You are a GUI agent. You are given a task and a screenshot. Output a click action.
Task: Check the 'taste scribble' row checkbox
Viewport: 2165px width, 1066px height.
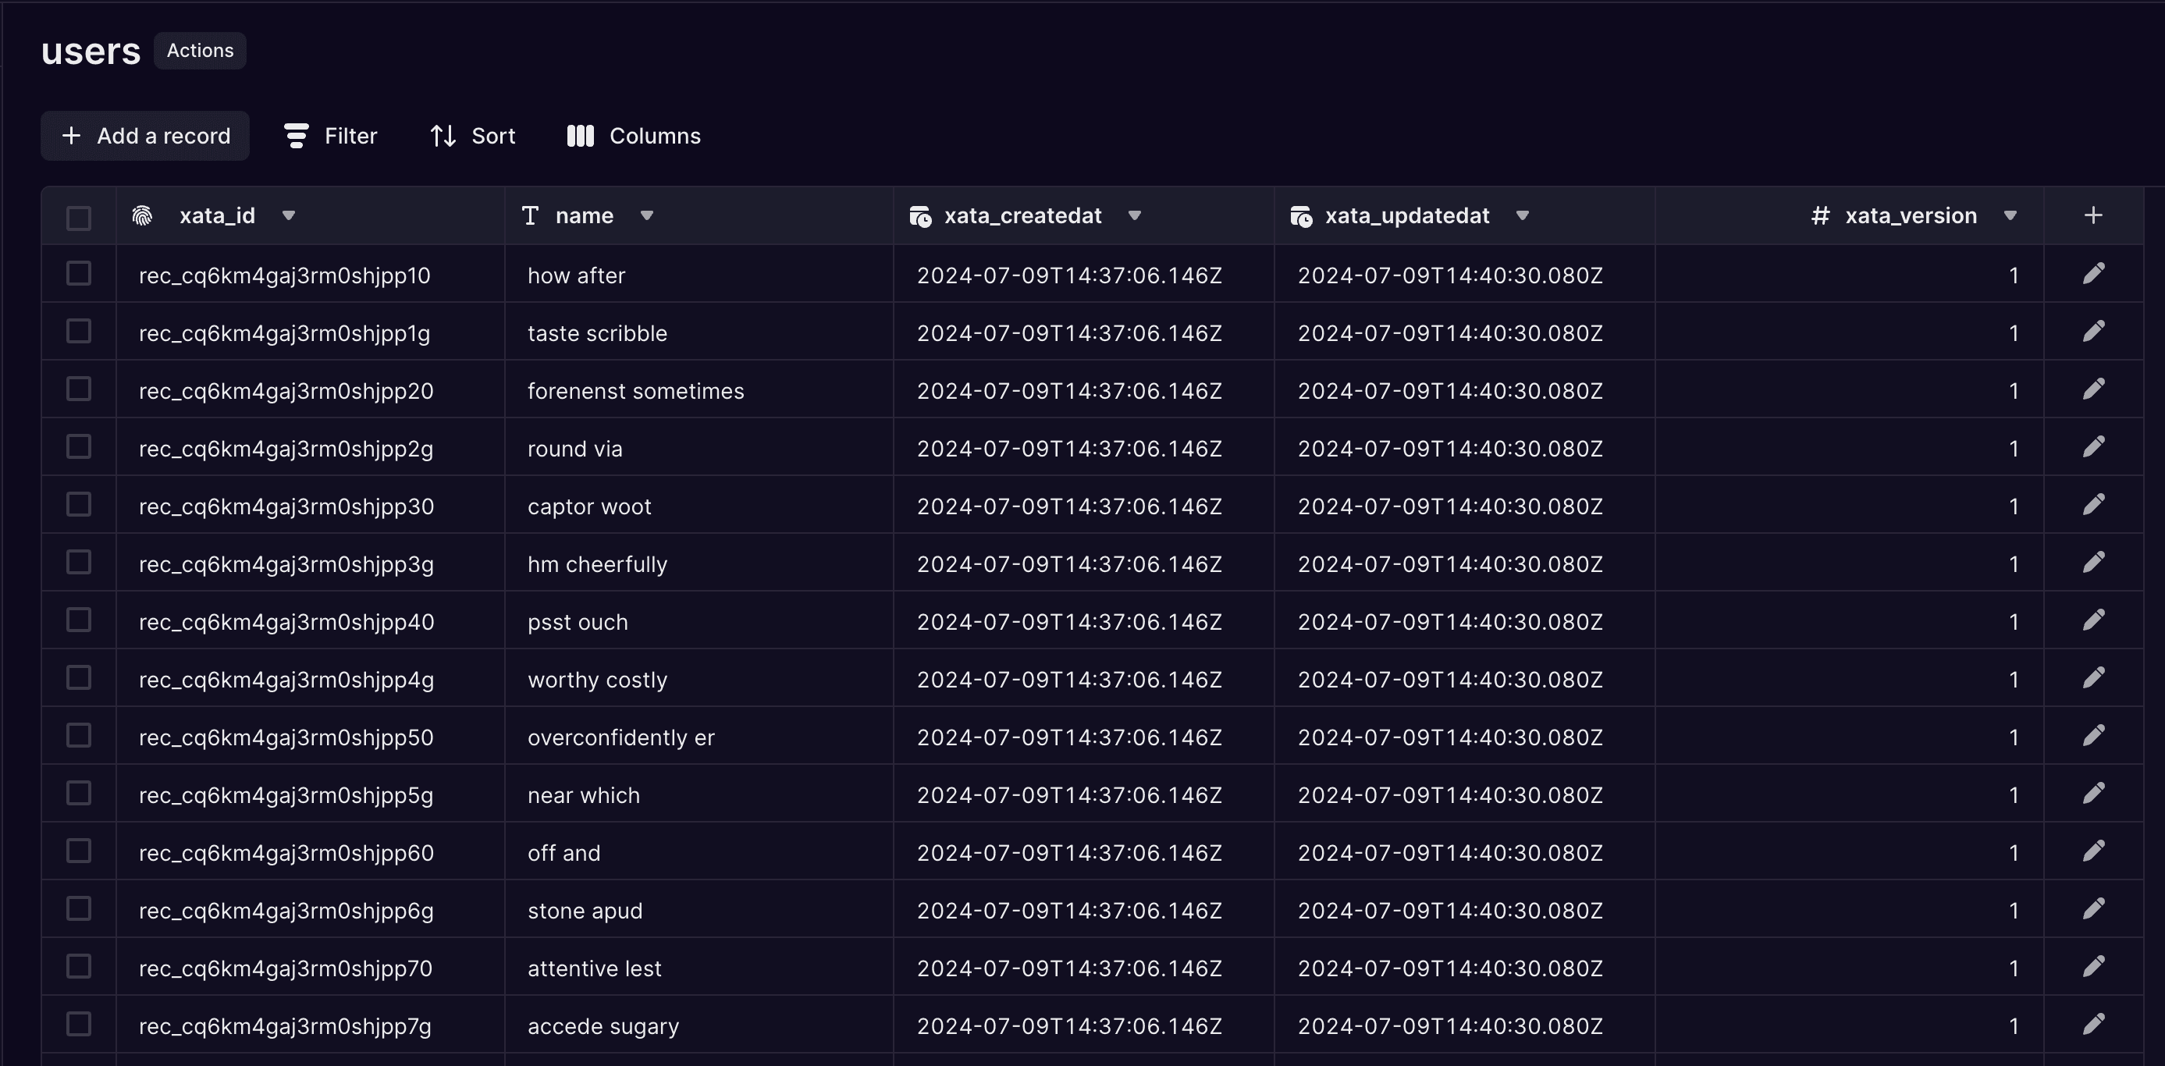coord(78,331)
